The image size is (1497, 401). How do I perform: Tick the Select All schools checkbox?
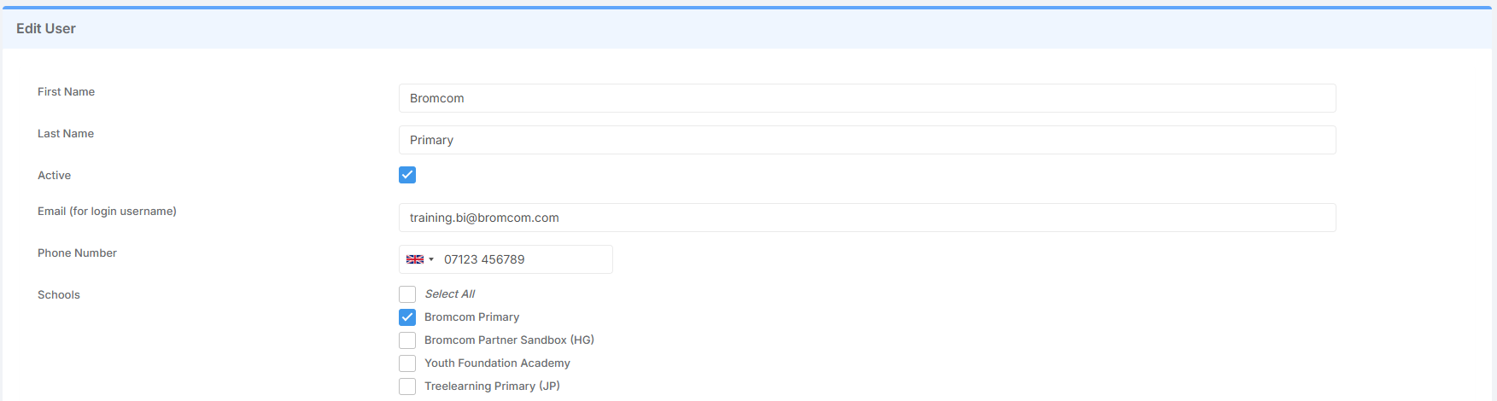(407, 294)
